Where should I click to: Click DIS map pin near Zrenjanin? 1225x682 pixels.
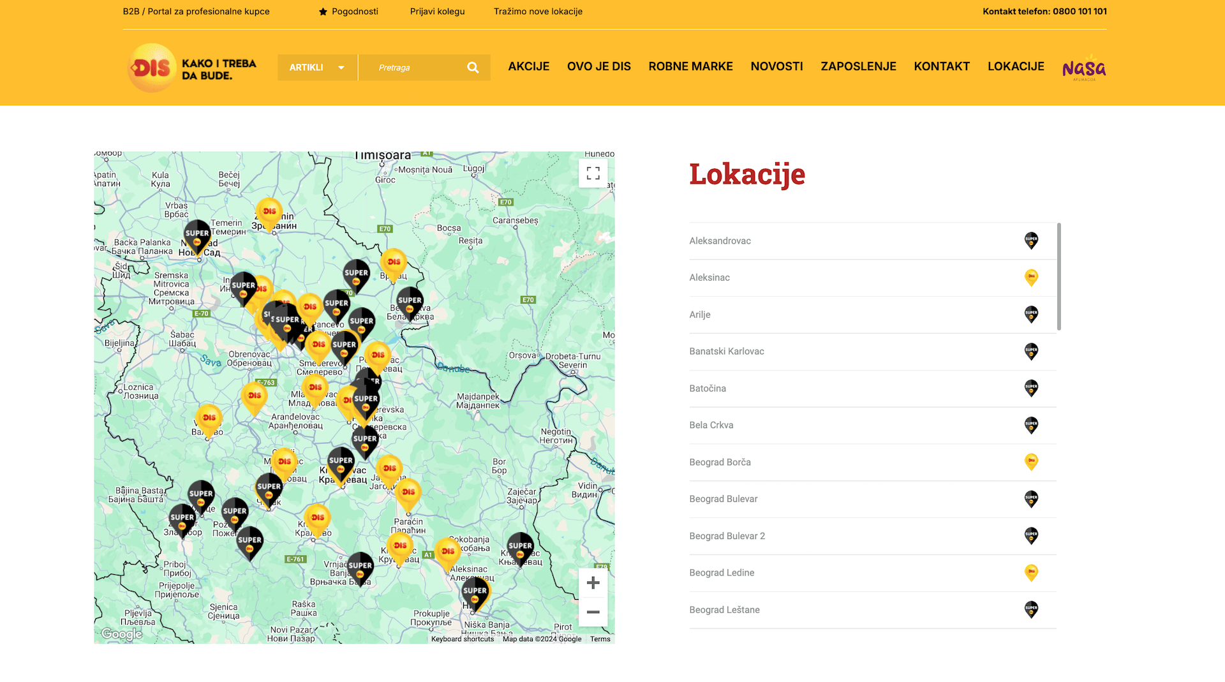[269, 214]
